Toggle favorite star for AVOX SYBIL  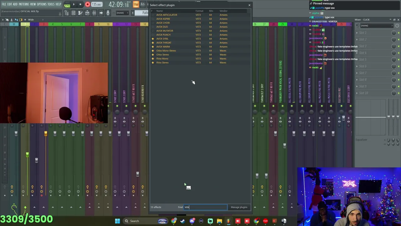(153, 39)
